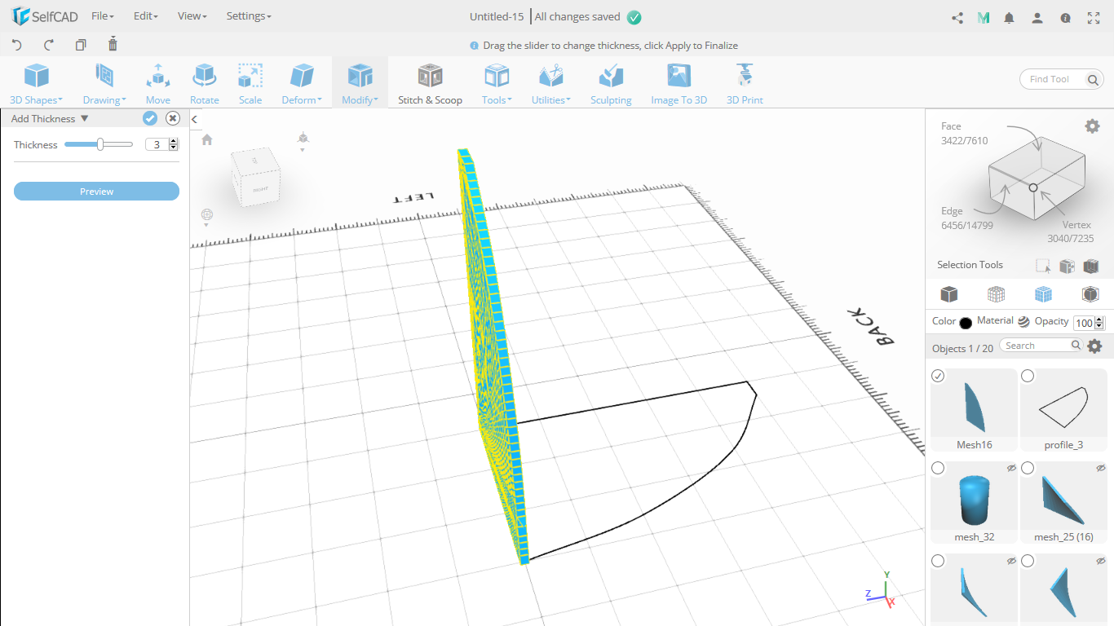Open the Sculpting tool
The height and width of the screenshot is (626, 1114).
point(611,85)
